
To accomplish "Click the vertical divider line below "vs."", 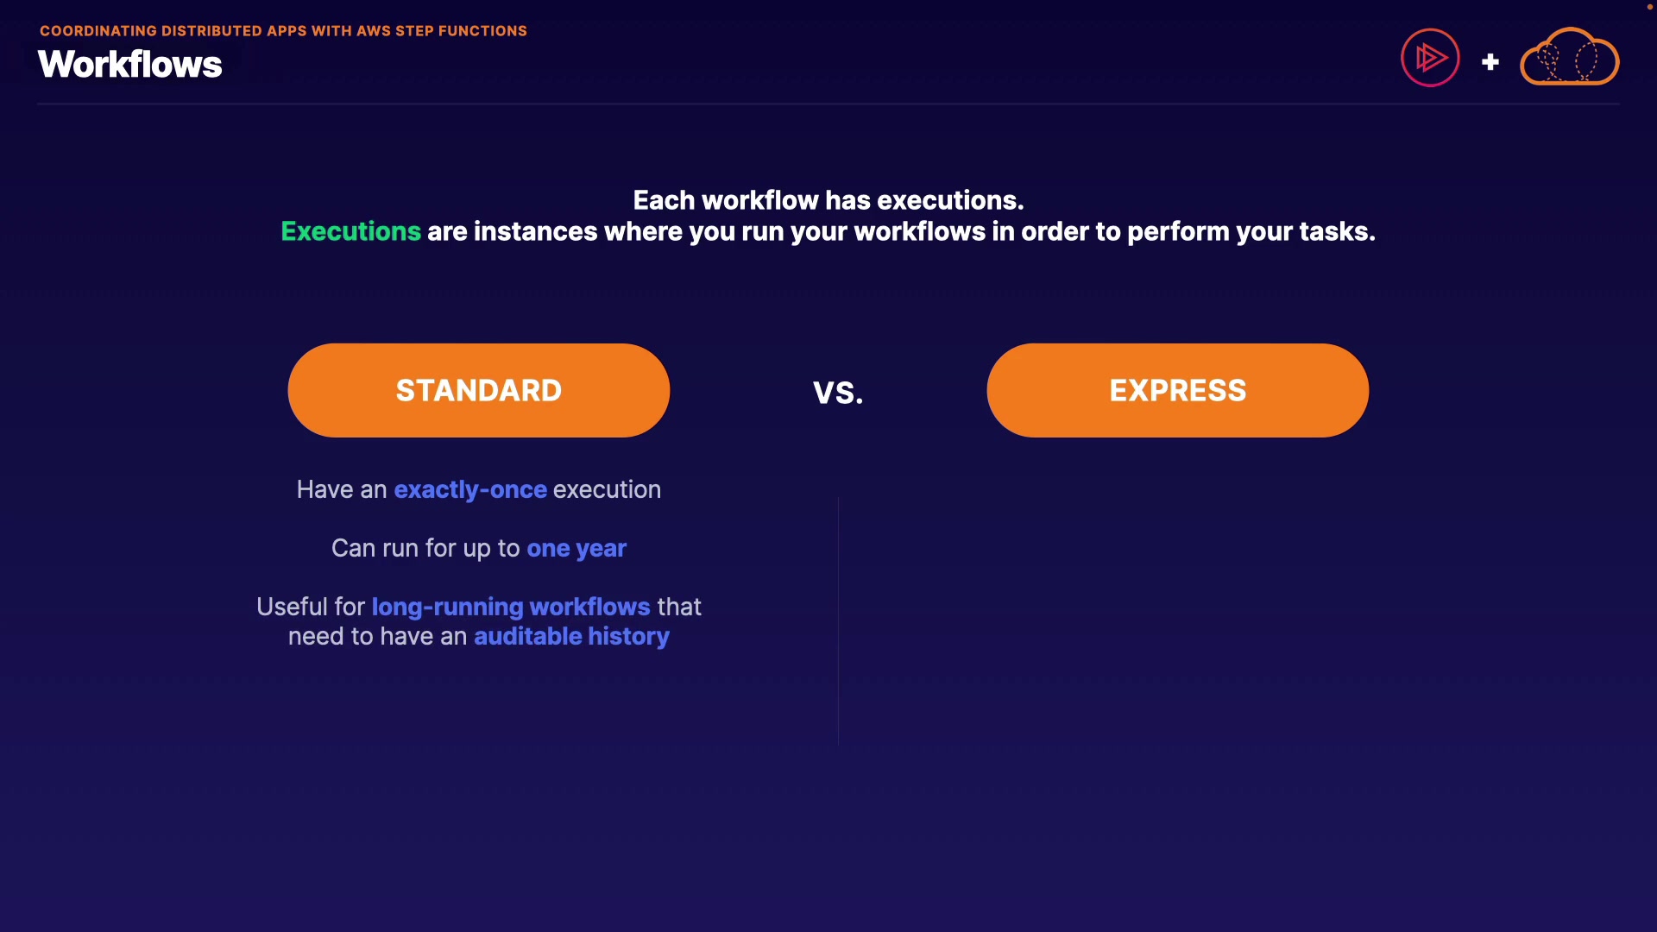I will [x=838, y=620].
